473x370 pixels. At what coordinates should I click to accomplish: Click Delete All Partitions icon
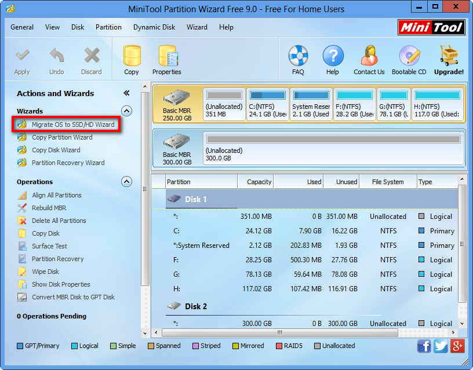click(22, 221)
